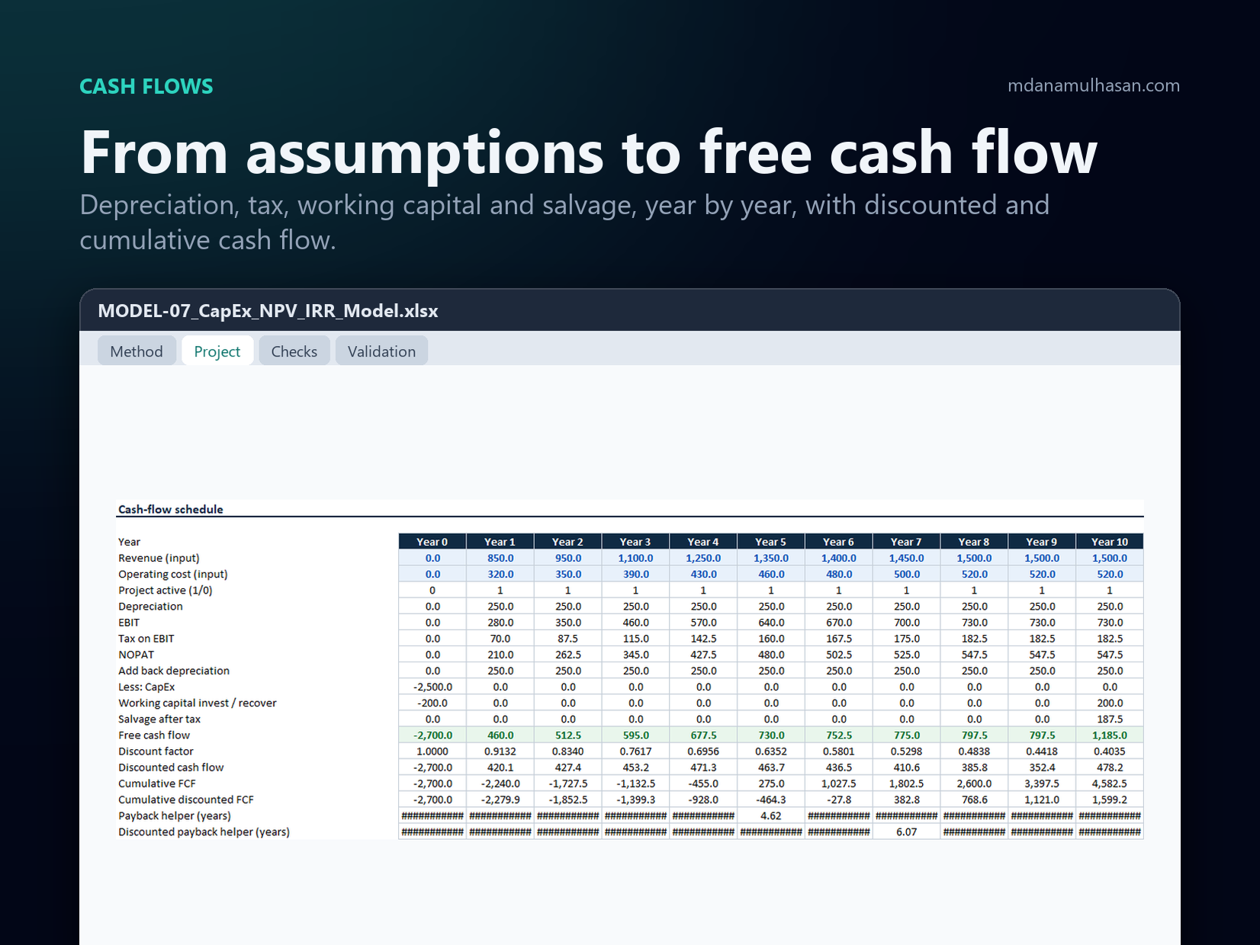The image size is (1260, 945).
Task: Click working capital cell -200.0
Action: (x=432, y=703)
